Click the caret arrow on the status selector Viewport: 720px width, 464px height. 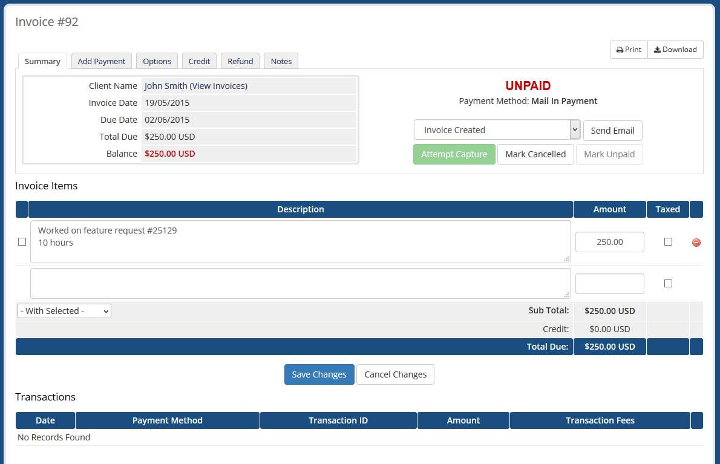[574, 129]
